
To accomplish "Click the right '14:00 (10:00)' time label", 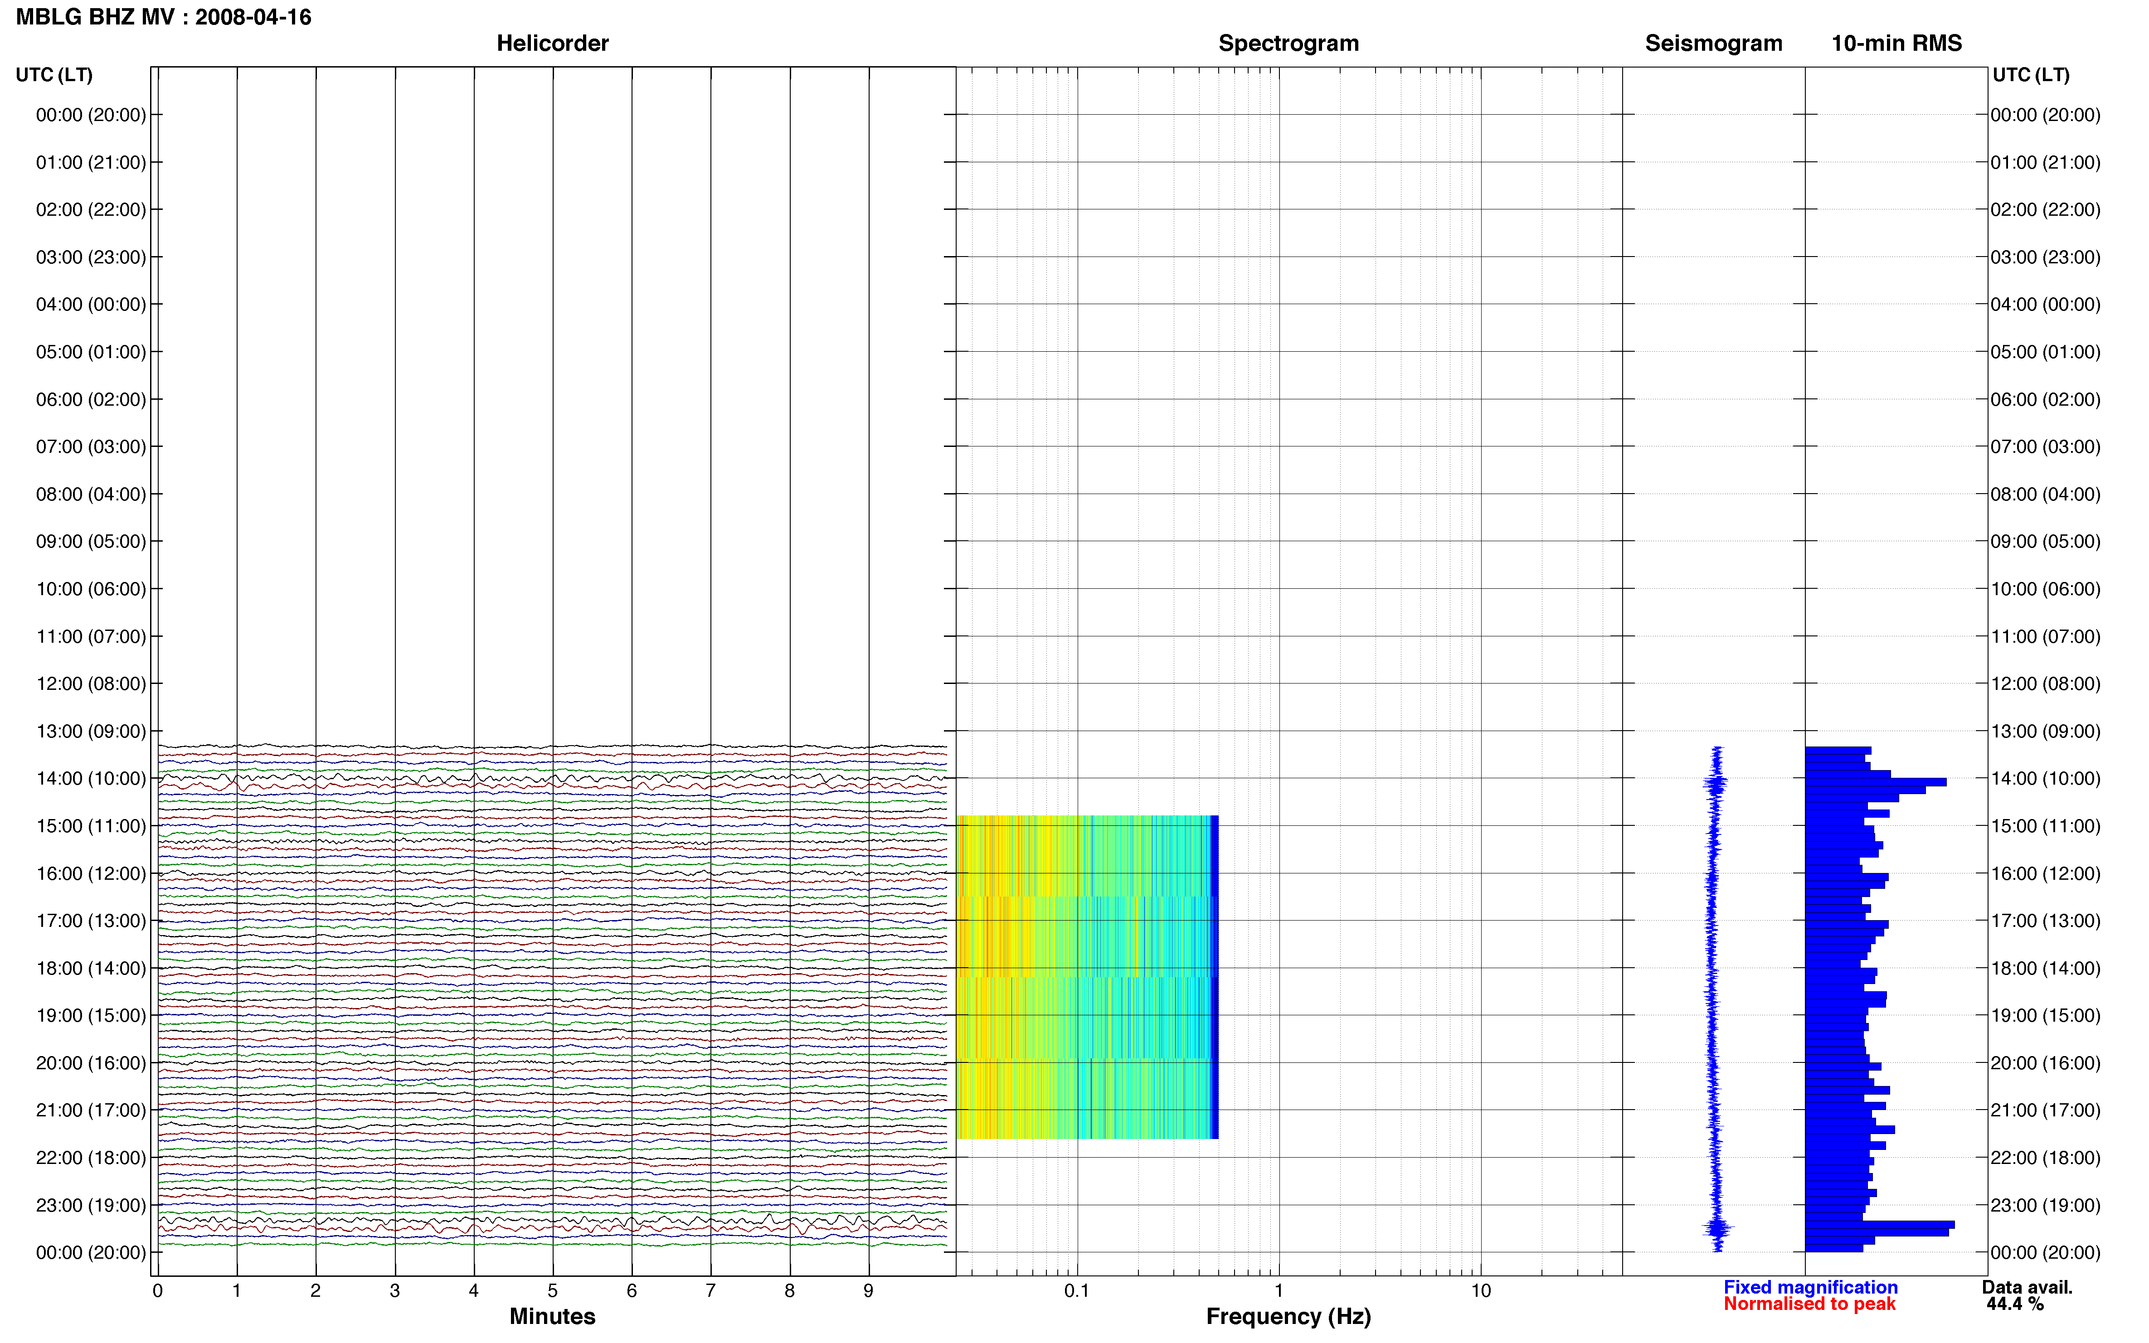I will pos(2045,778).
